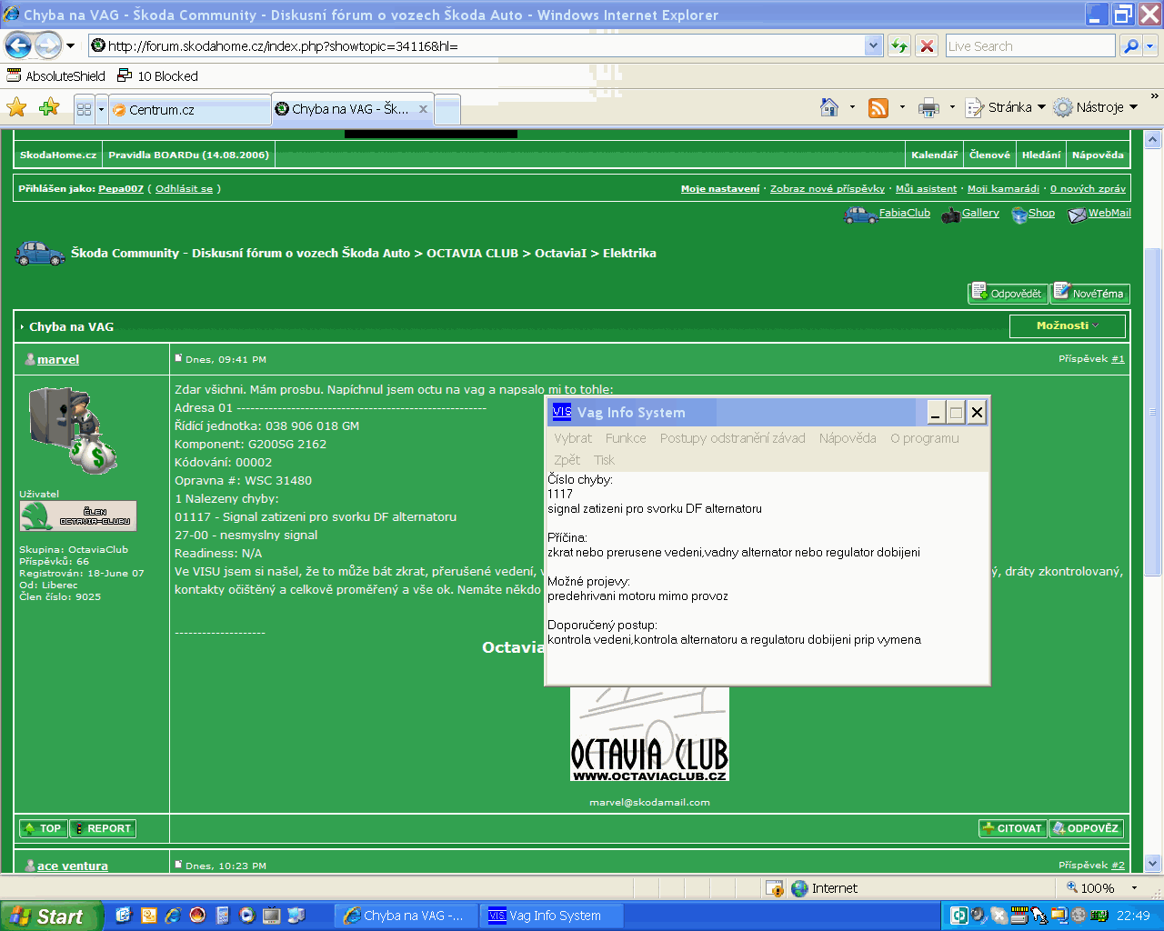Click the empty New Tab button
Image resolution: width=1164 pixels, height=931 pixels.
447,110
